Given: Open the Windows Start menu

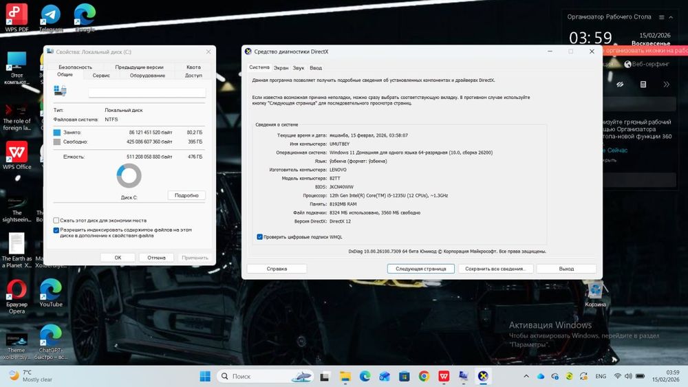Looking at the screenshot, I should (205, 376).
